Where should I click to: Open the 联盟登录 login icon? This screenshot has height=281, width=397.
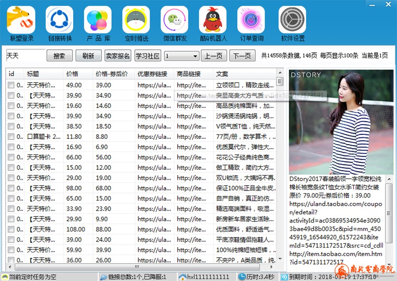(x=21, y=20)
